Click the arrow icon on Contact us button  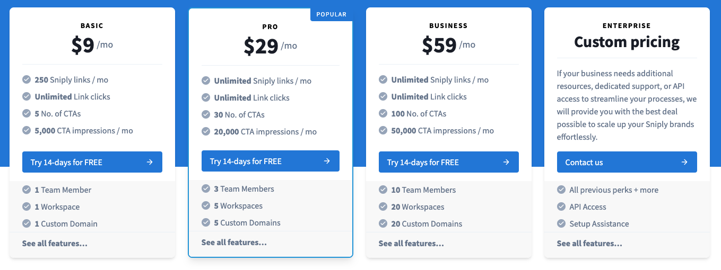(x=684, y=163)
